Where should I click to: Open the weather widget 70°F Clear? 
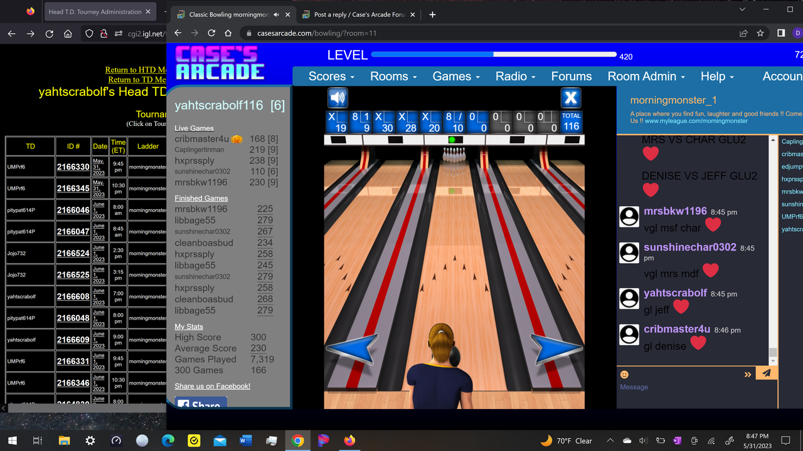click(566, 441)
